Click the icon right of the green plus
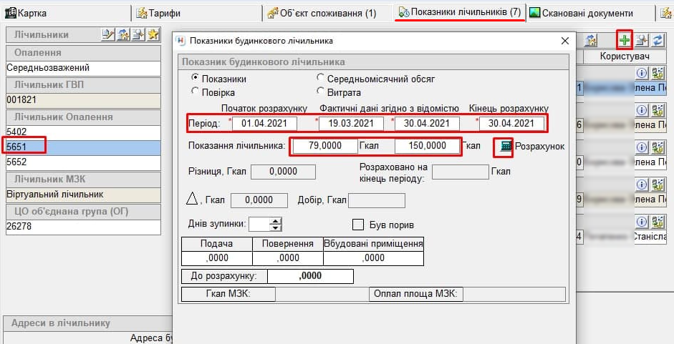674x344 pixels. [642, 40]
